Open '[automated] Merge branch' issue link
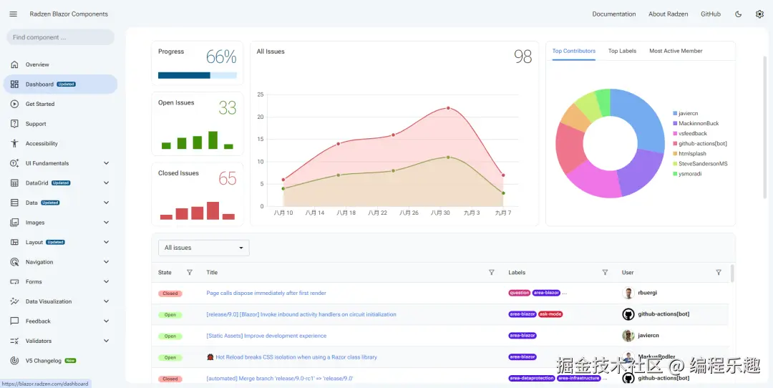773x388 pixels. [x=280, y=379]
